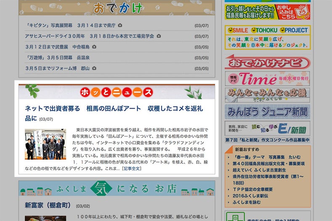The width and height of the screenshot is (332, 221).
Task: Click the E!新聞 banner
Action: point(267,128)
